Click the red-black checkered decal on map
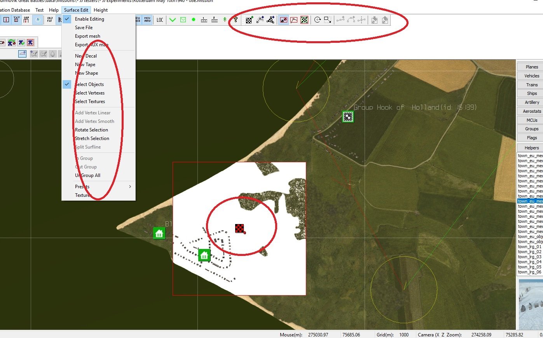543x338 pixels. [239, 228]
